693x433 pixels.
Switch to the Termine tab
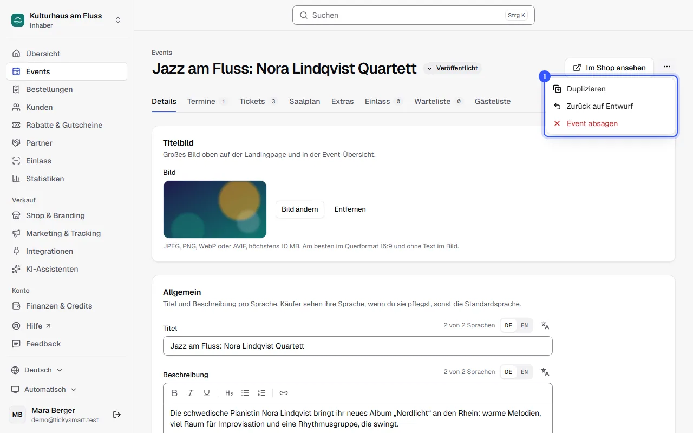coord(207,101)
